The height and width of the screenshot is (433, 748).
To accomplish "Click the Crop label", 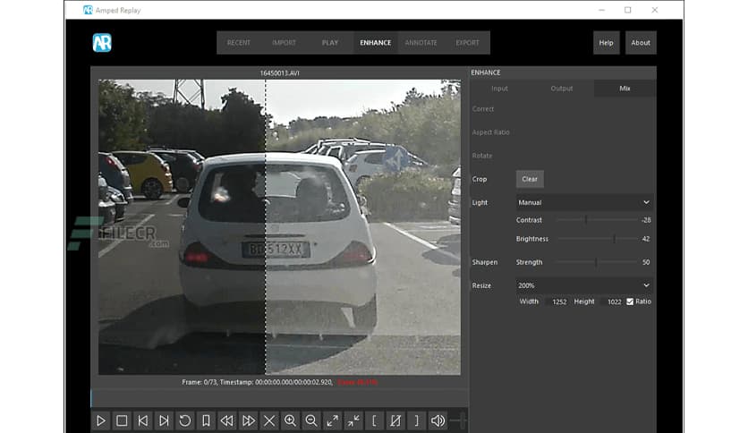I will 480,179.
